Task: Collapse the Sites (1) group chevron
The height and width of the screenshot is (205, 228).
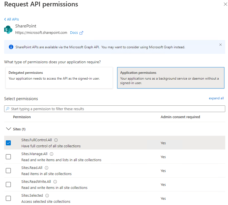Action: pos(8,129)
